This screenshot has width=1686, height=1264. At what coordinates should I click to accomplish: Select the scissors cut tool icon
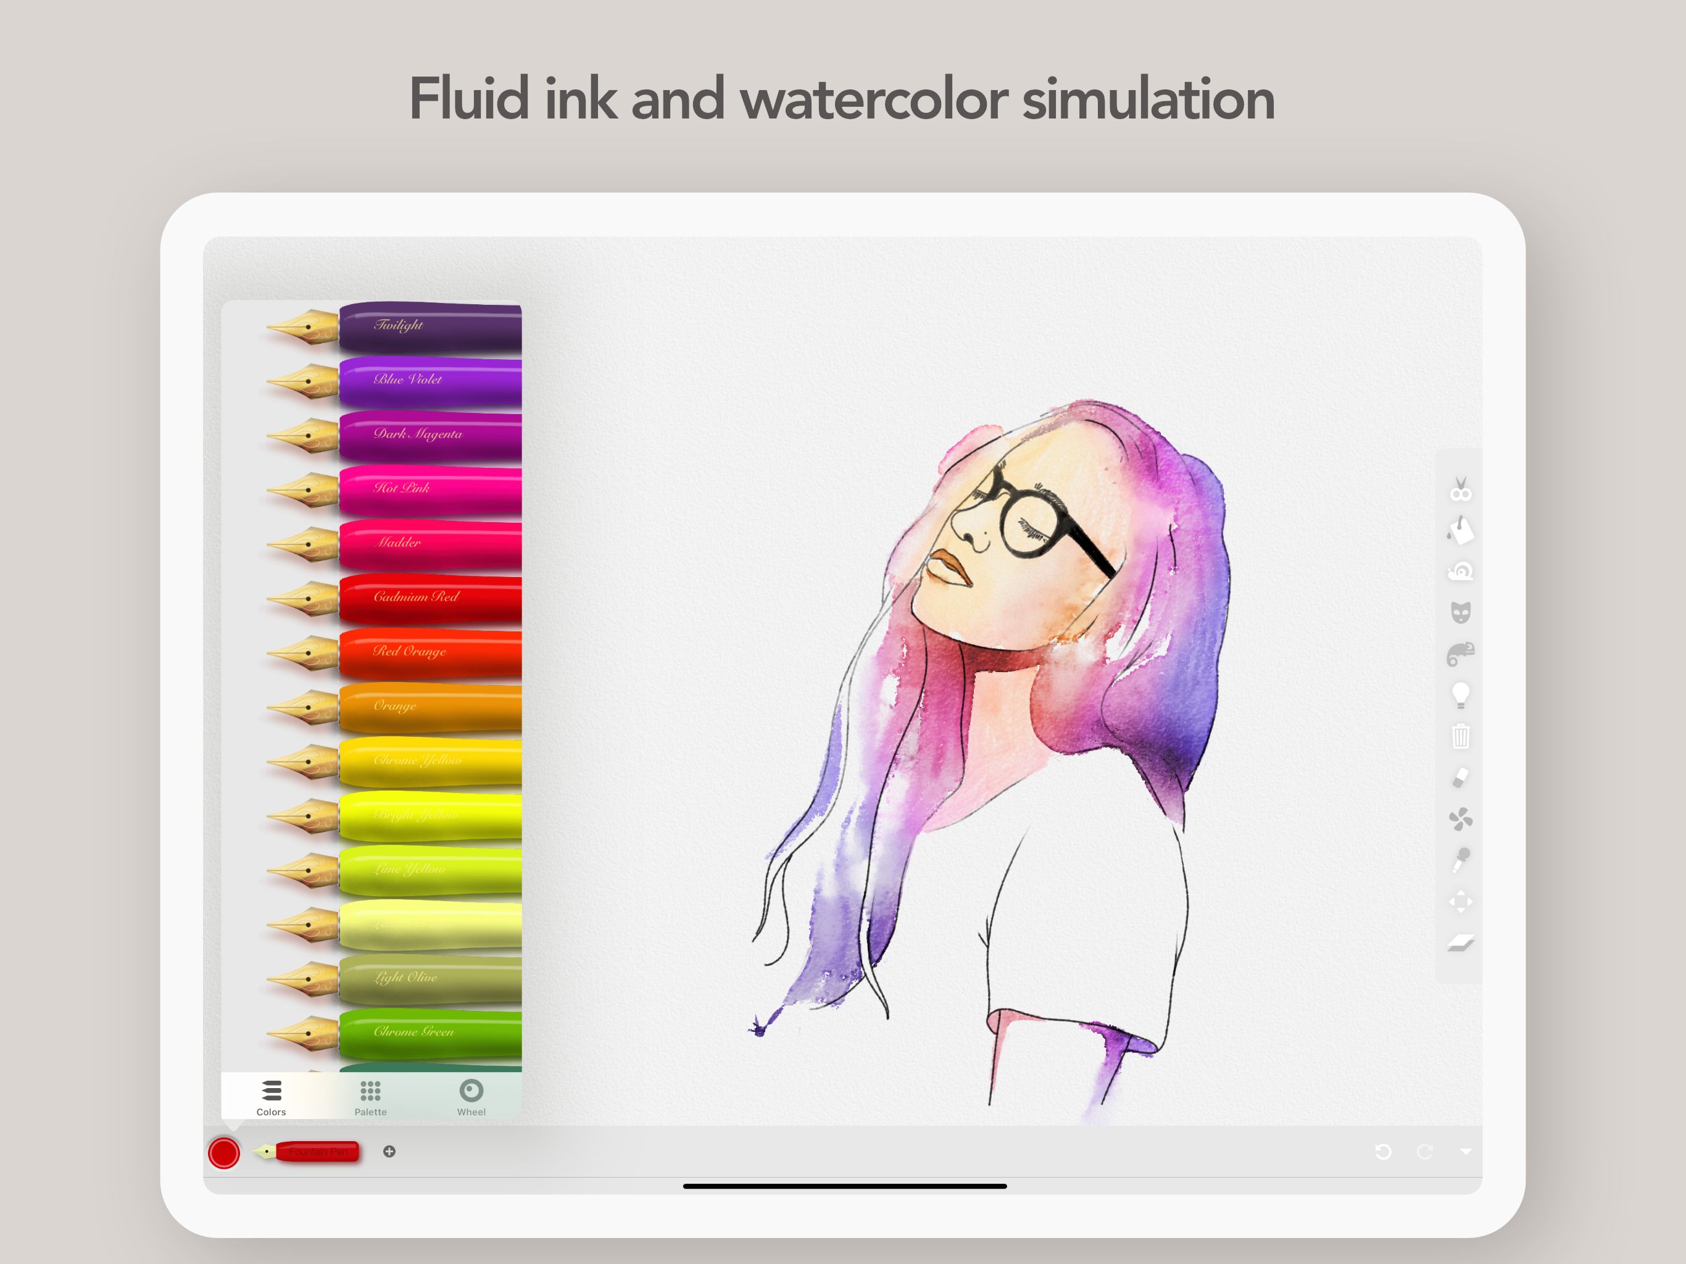(1460, 489)
